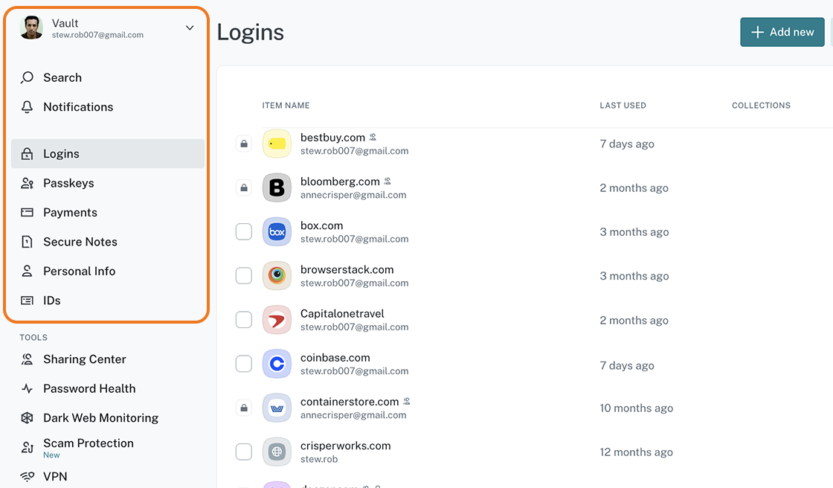The width and height of the screenshot is (833, 488).
Task: Click the browserstack.com logo
Action: pyautogui.click(x=277, y=276)
